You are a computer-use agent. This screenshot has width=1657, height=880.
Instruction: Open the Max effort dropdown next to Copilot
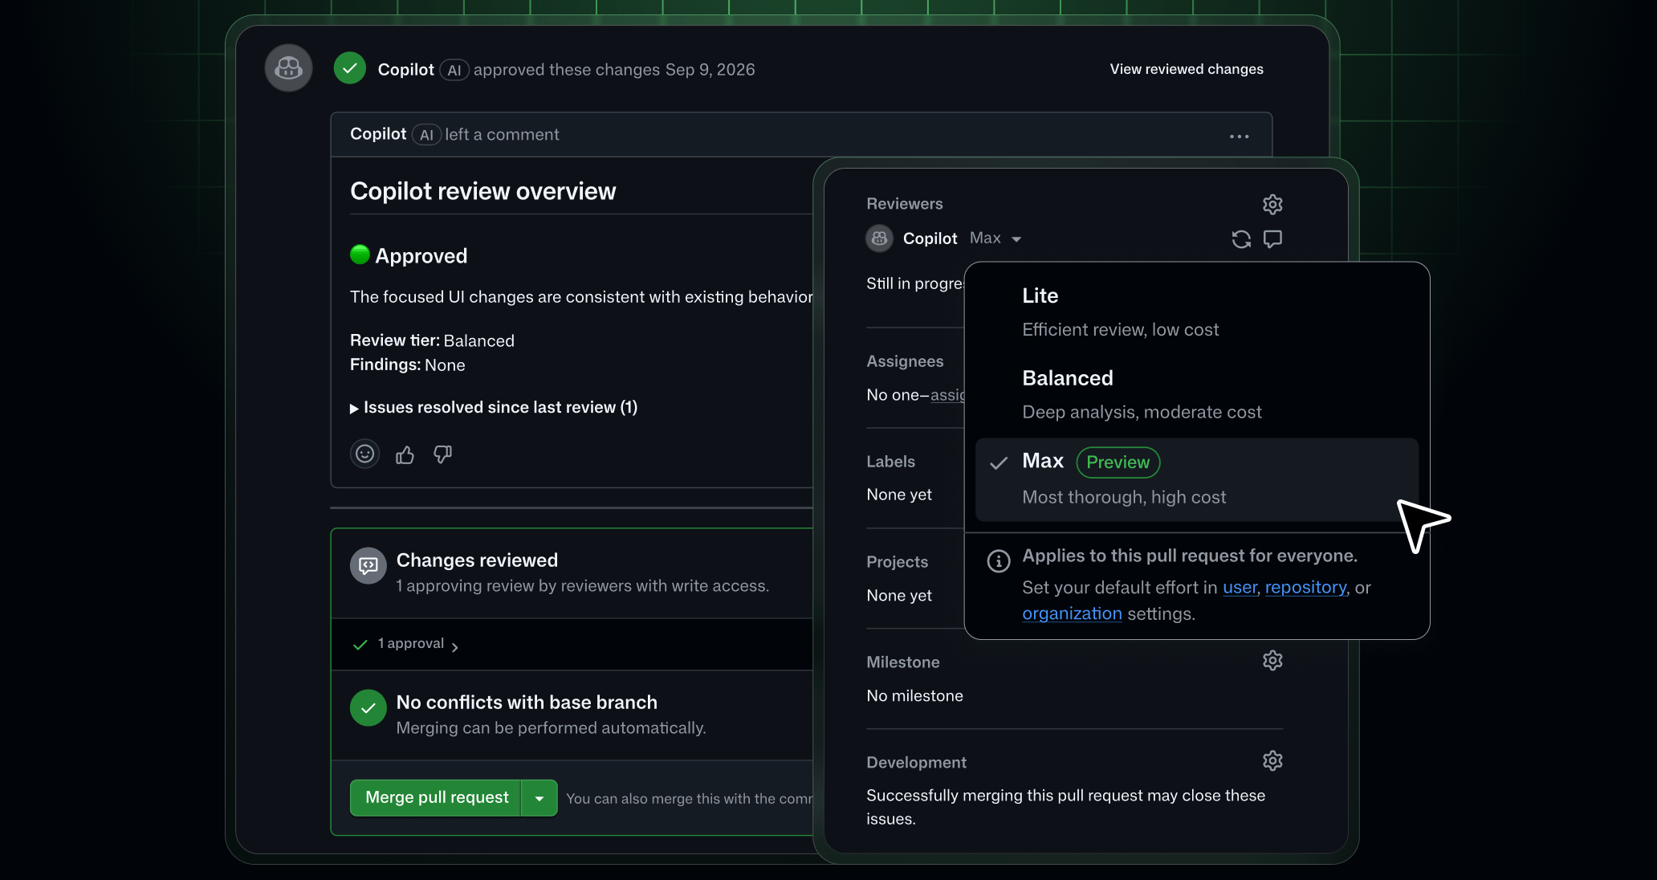click(x=995, y=238)
